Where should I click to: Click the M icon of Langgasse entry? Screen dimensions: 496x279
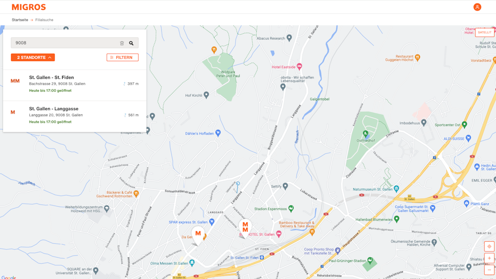click(13, 112)
